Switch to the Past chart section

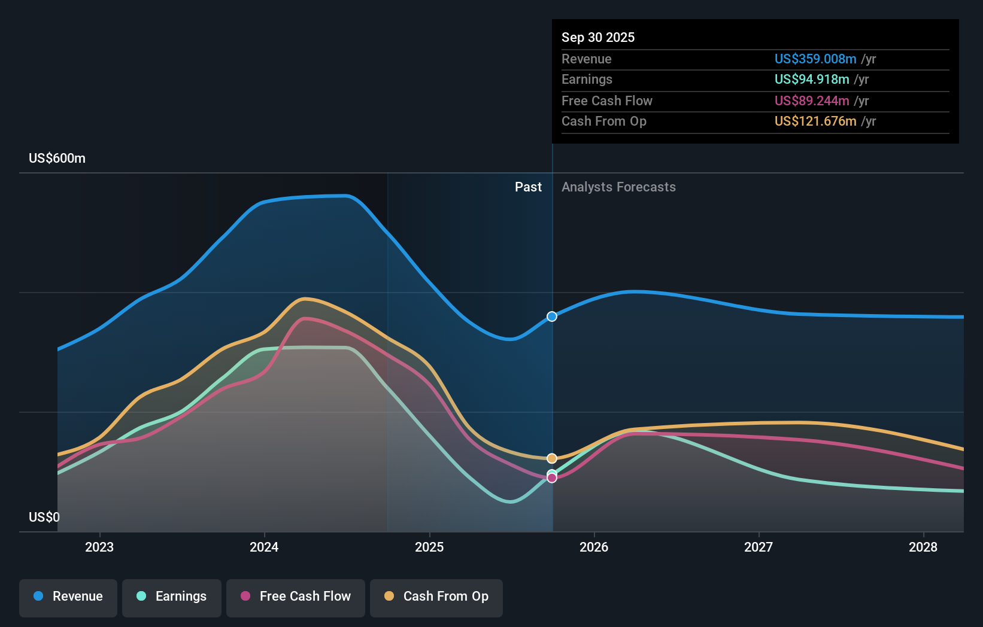528,187
